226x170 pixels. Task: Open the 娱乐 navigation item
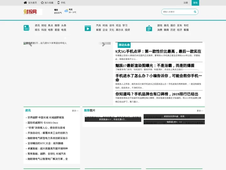click(37, 30)
